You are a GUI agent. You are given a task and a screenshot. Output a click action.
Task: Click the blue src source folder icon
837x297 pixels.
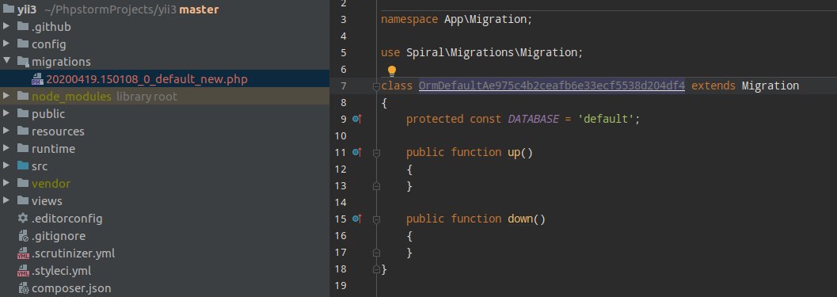coord(23,166)
